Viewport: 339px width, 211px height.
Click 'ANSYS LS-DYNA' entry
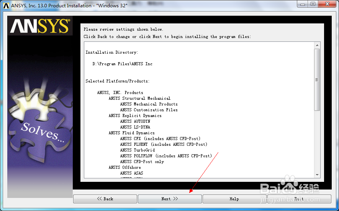pyautogui.click(x=135, y=127)
